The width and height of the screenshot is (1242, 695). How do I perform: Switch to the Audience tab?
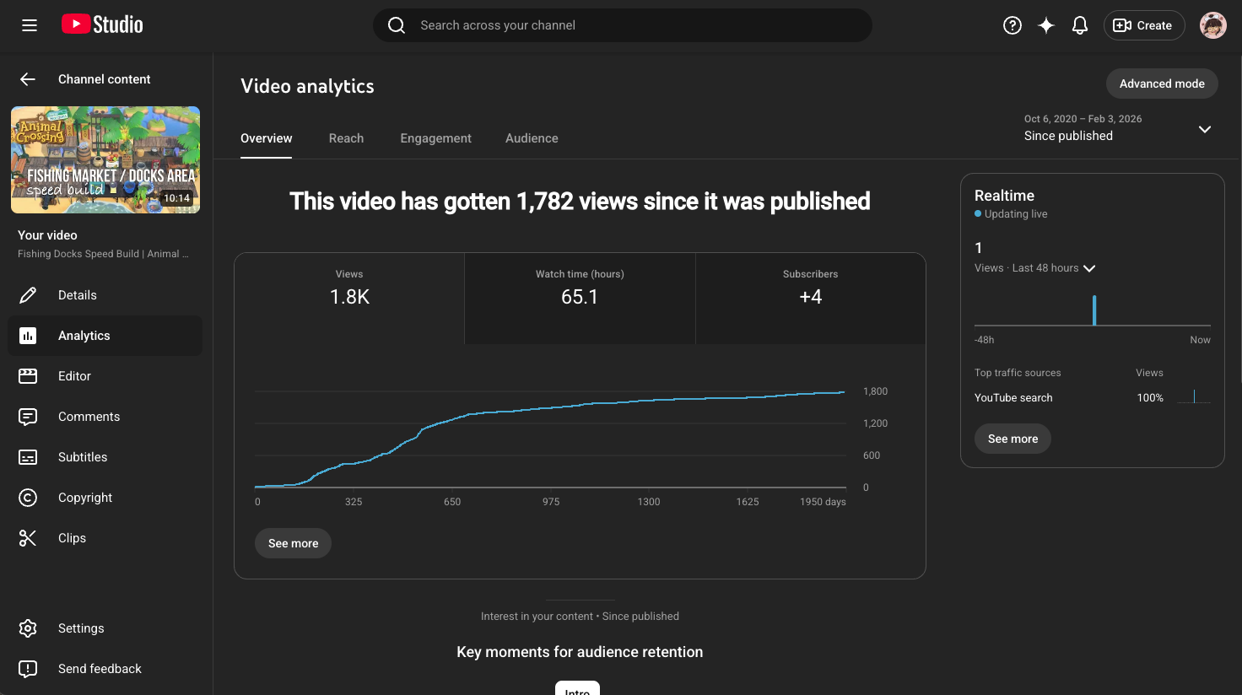532,137
